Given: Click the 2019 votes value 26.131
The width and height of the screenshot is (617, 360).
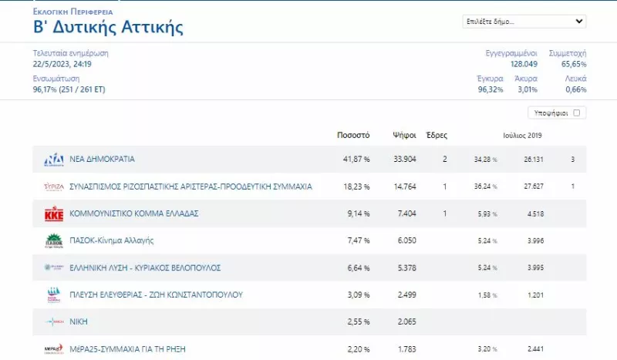Looking at the screenshot, I should click(534, 160).
